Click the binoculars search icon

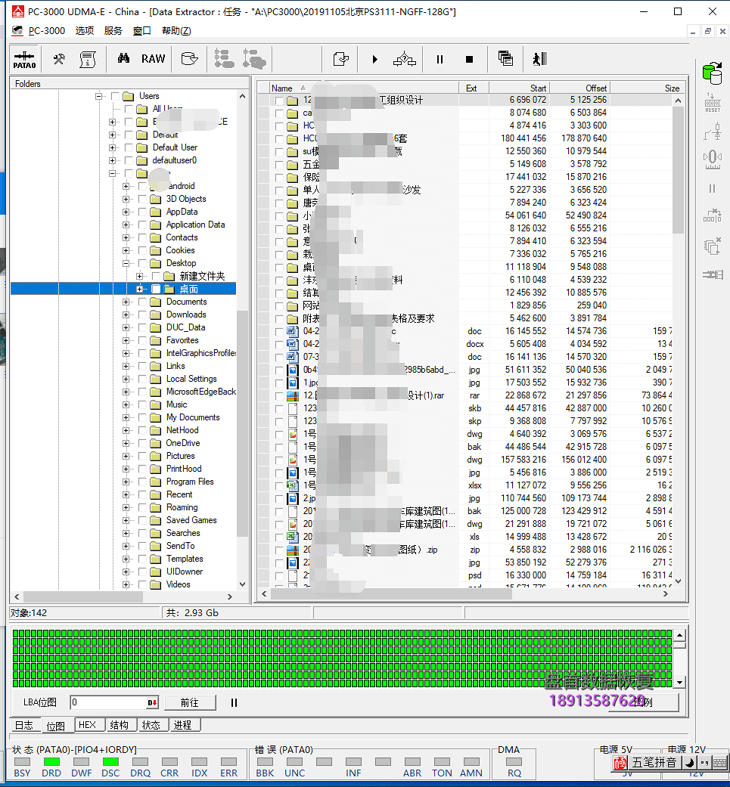[x=124, y=59]
